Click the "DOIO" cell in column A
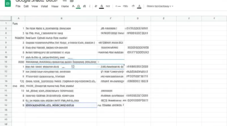The image size is (227, 126). click(18, 62)
